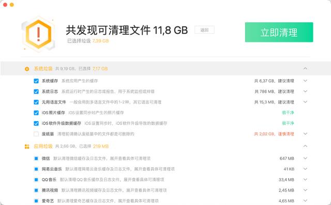Expand the 微信 row chevron
331x205 pixels.
[x=305, y=158]
